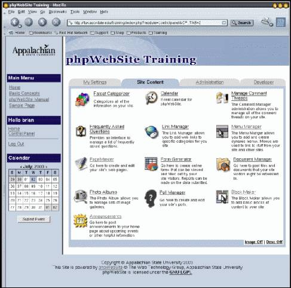
Task: Open the Training bookmark folder
Action: [x=158, y=33]
